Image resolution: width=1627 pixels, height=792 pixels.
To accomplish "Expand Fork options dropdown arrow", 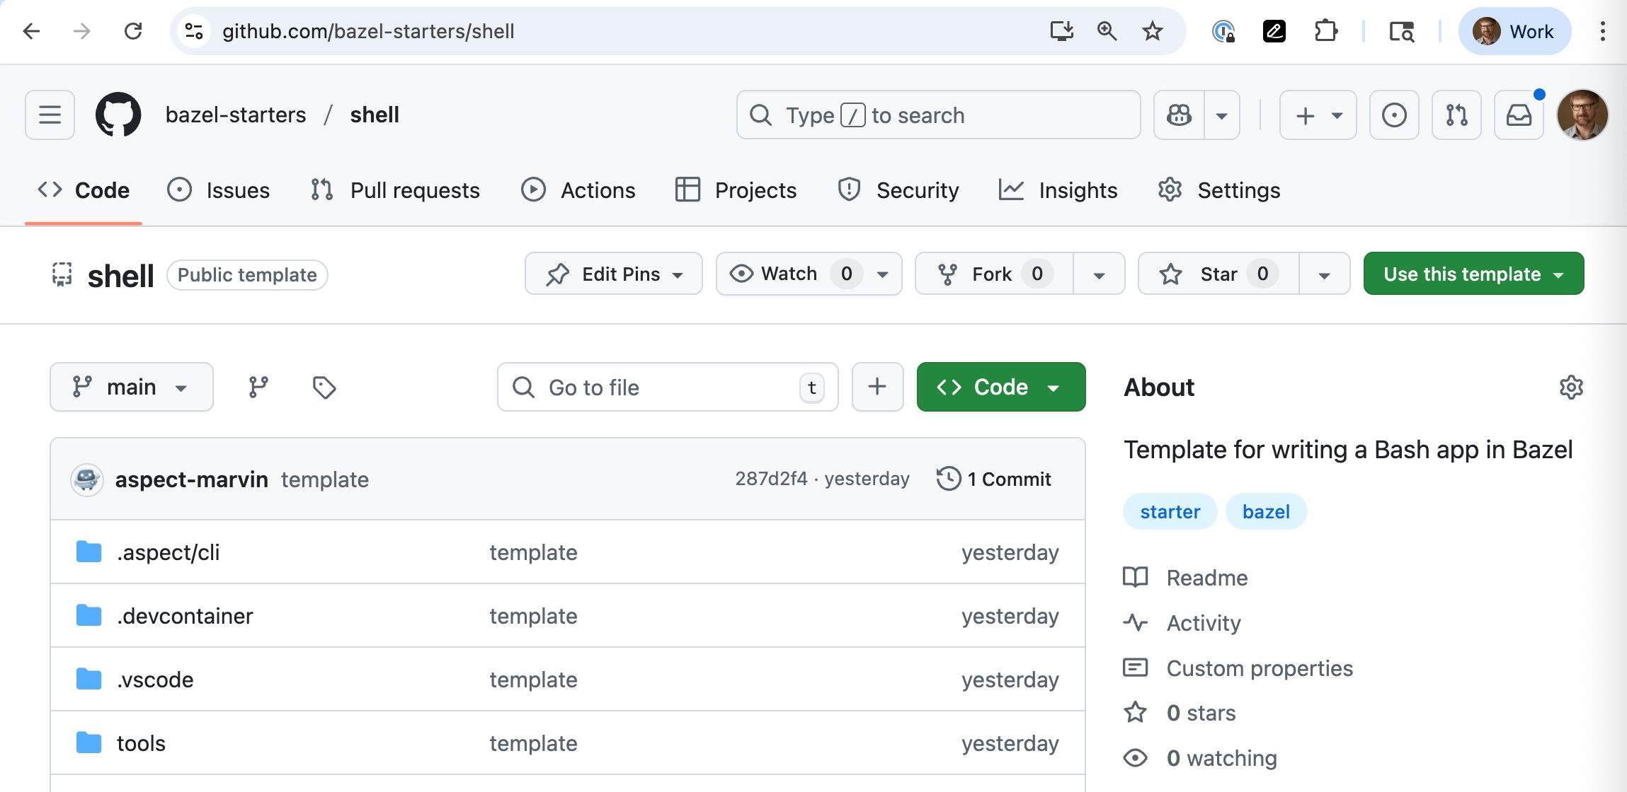I will (1099, 274).
